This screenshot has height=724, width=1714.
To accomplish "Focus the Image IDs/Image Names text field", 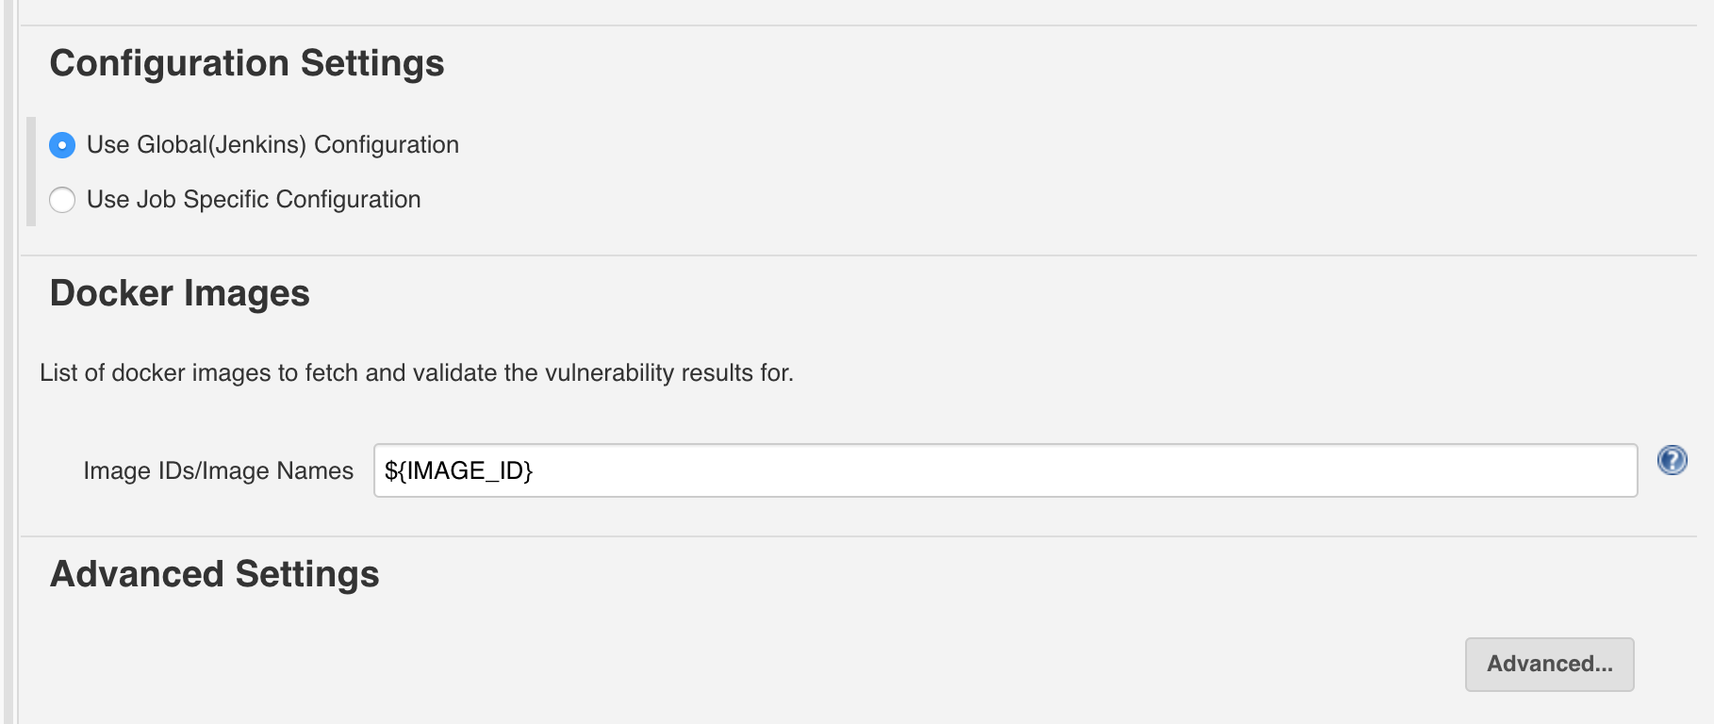I will point(1005,470).
